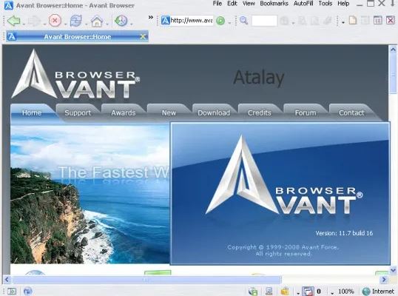Go back with the green arrow

(x=13, y=21)
